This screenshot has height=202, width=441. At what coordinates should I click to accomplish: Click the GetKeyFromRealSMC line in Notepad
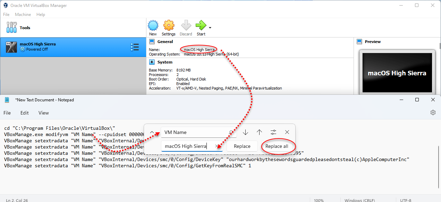pyautogui.click(x=127, y=166)
